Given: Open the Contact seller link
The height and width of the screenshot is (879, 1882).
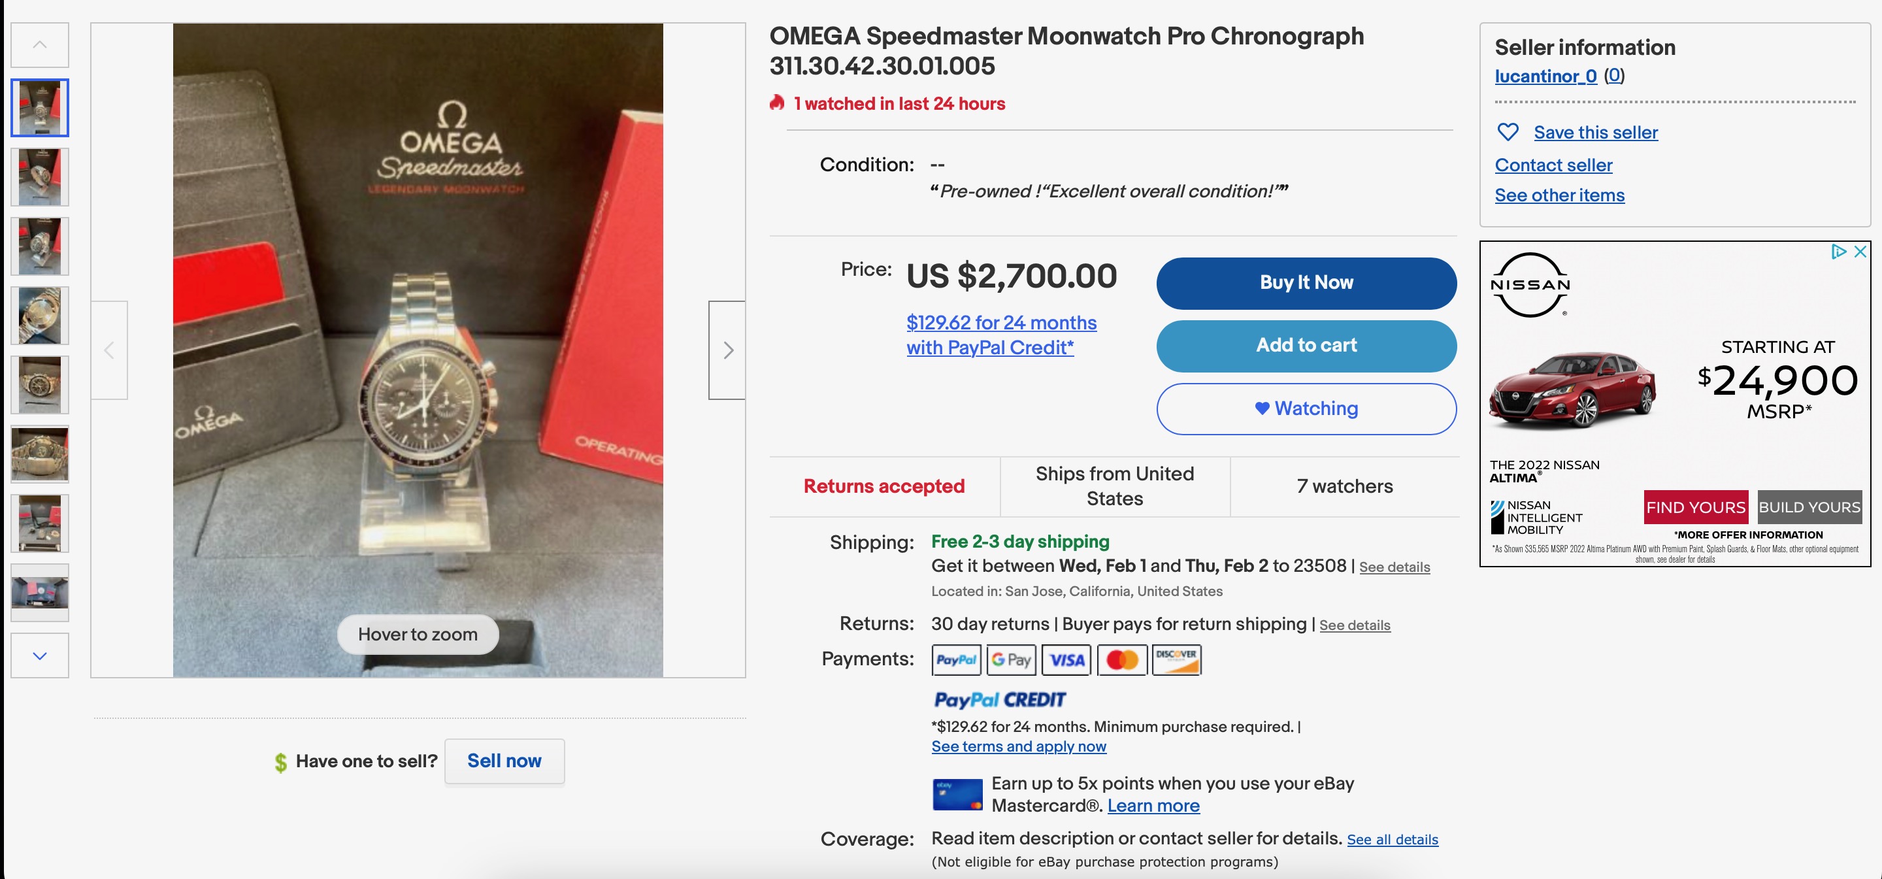Looking at the screenshot, I should (x=1553, y=165).
